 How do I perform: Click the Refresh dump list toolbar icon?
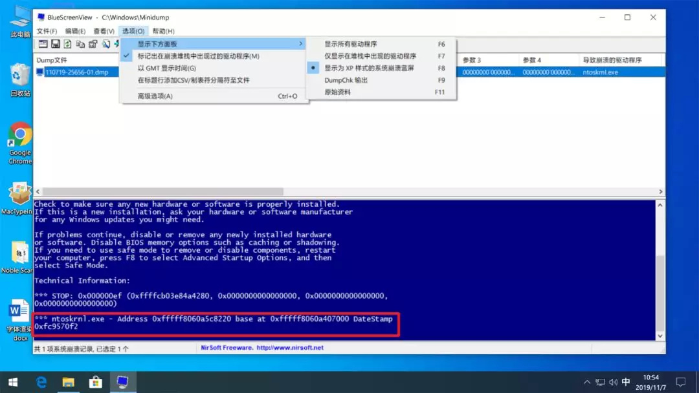pos(69,43)
